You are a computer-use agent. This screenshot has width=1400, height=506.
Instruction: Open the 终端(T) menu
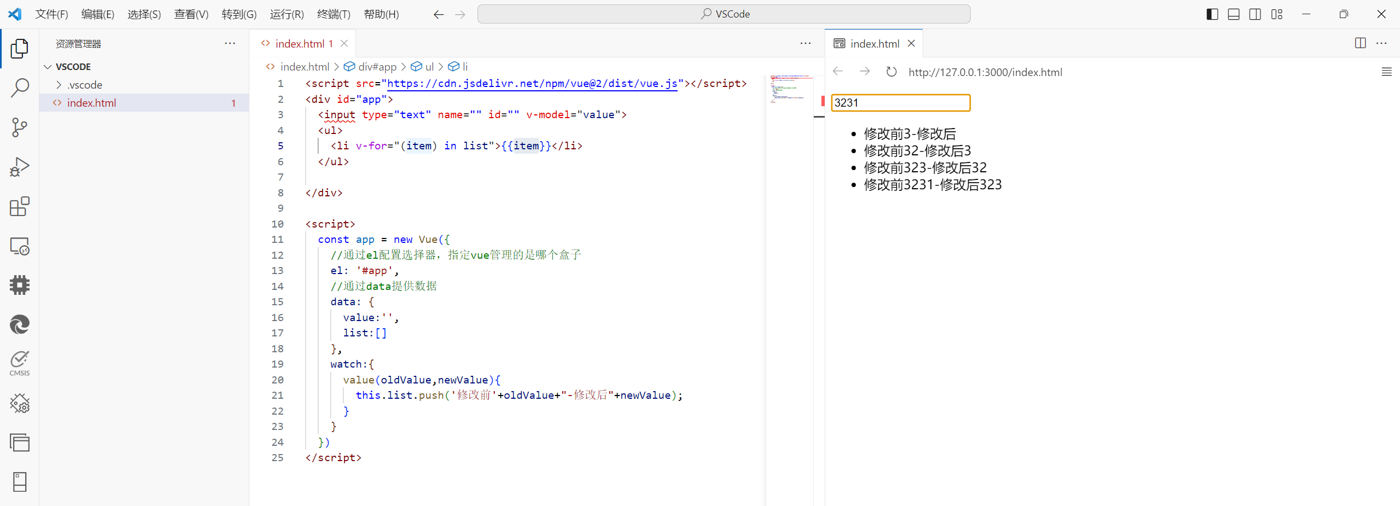click(x=334, y=14)
